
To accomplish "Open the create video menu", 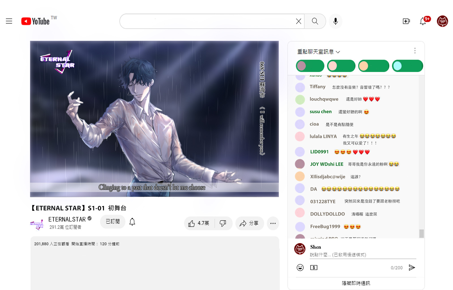I will click(406, 21).
